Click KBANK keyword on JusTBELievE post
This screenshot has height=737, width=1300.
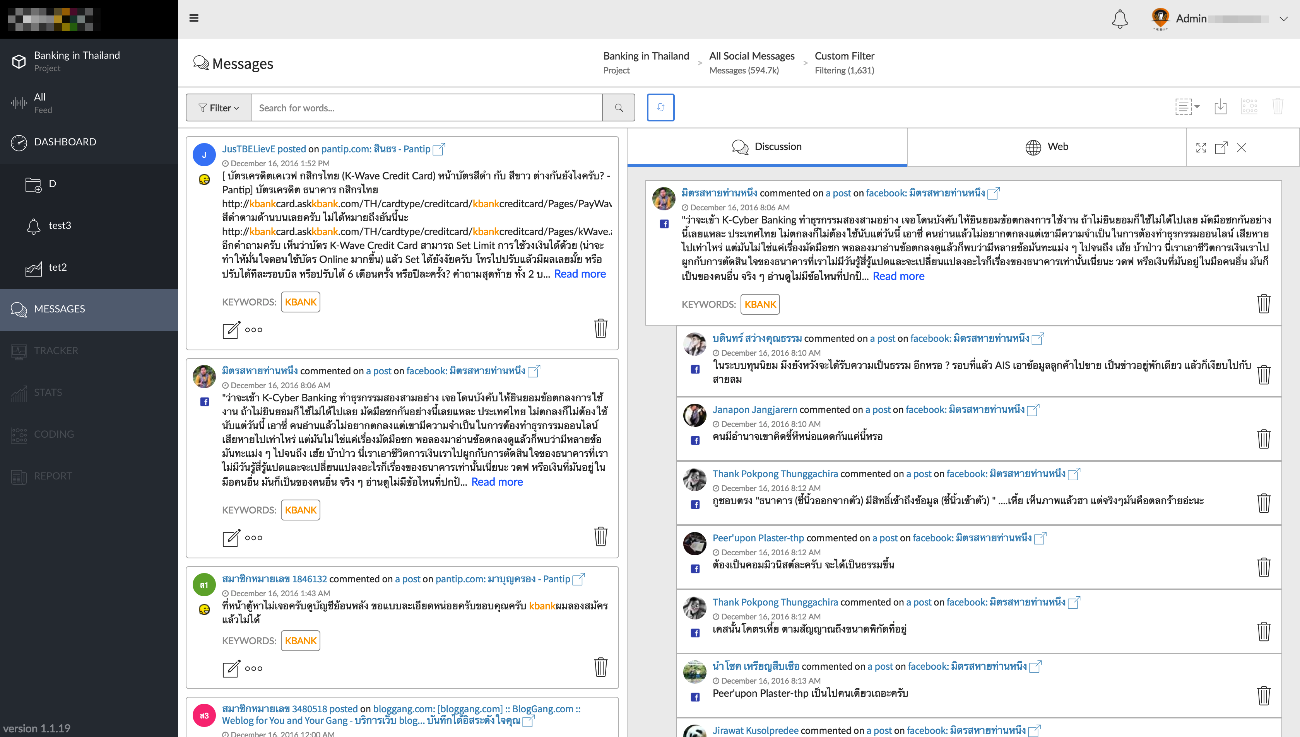(300, 302)
